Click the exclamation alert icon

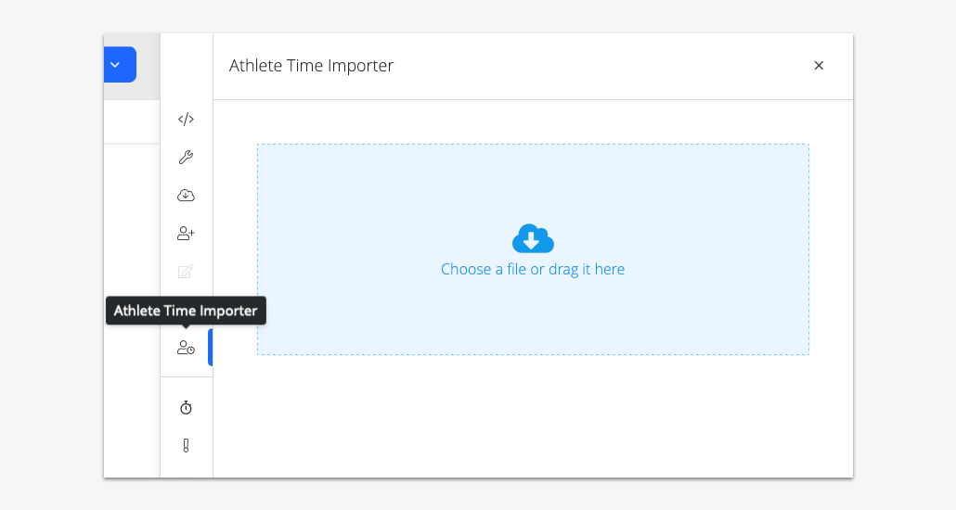coord(186,445)
